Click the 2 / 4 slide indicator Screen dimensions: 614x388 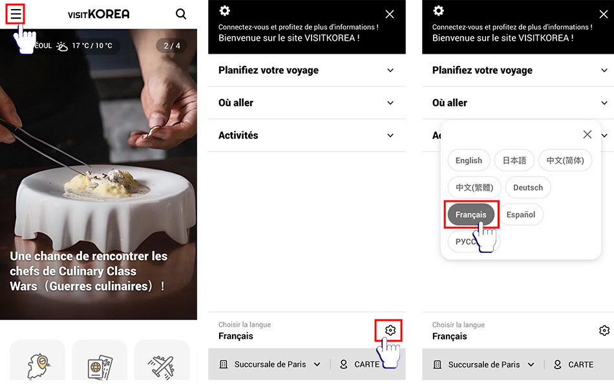coord(171,46)
